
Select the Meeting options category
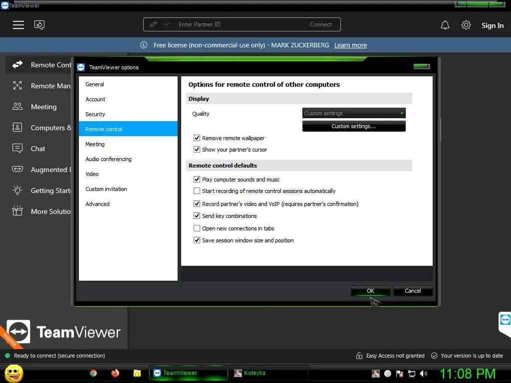coord(128,144)
